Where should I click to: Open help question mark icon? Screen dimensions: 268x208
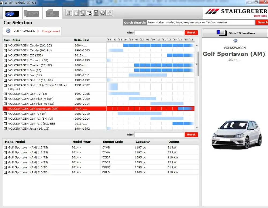(x=109, y=13)
